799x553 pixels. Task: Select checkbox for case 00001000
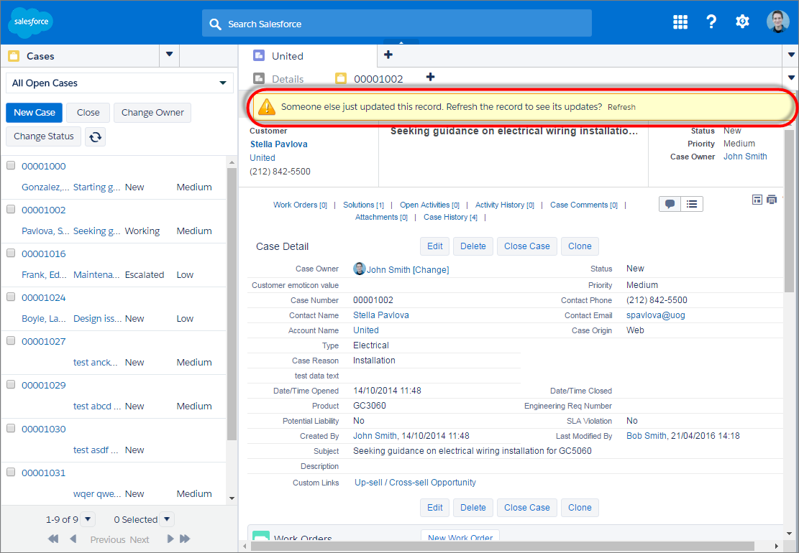pos(11,165)
